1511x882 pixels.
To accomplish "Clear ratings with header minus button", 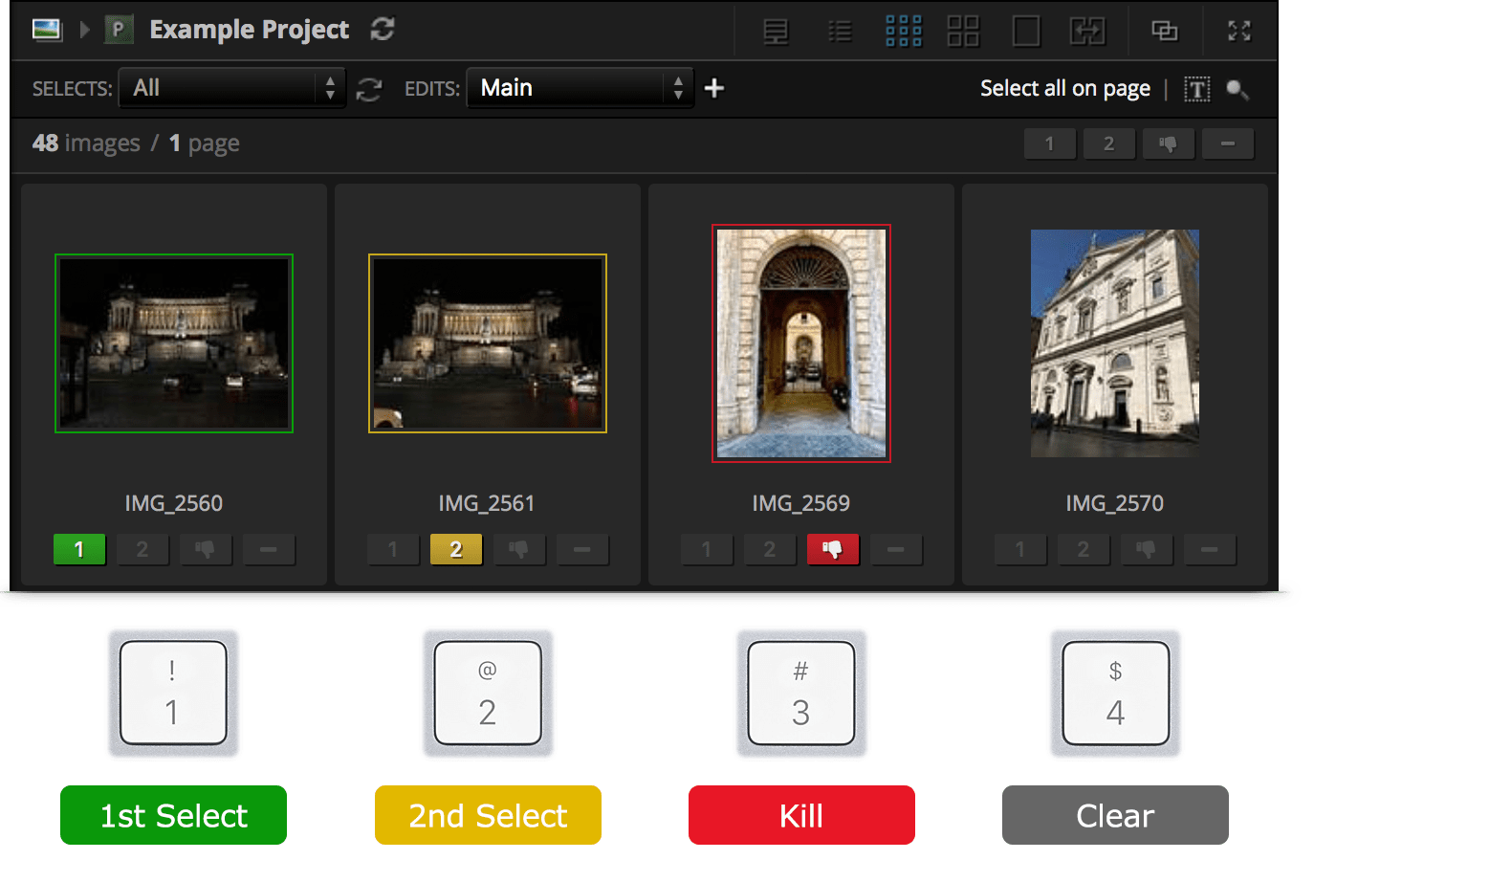I will click(1228, 144).
